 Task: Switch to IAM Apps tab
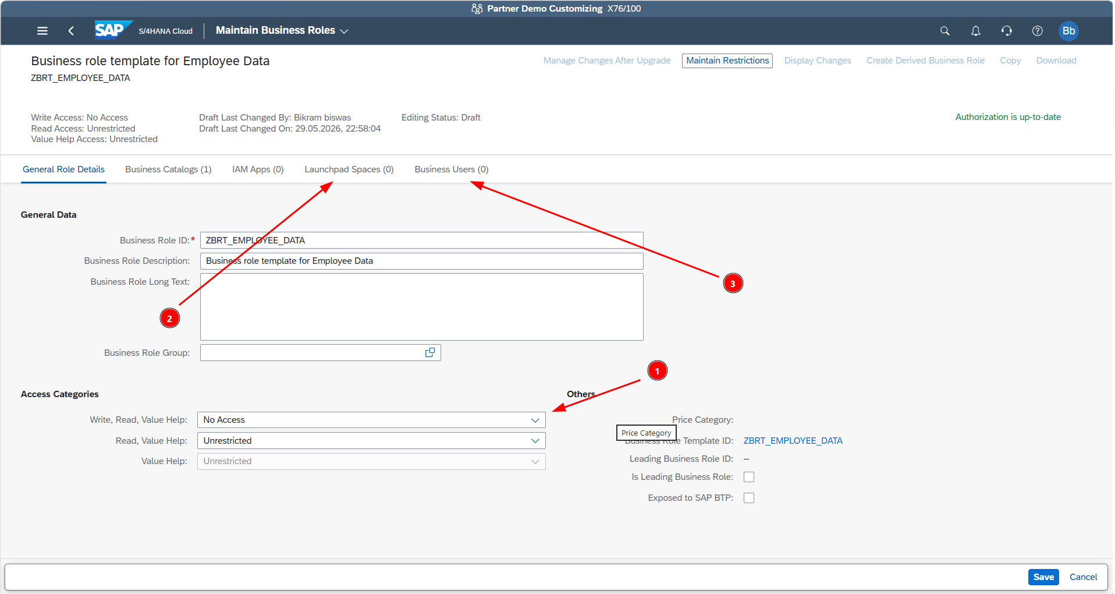click(x=258, y=169)
